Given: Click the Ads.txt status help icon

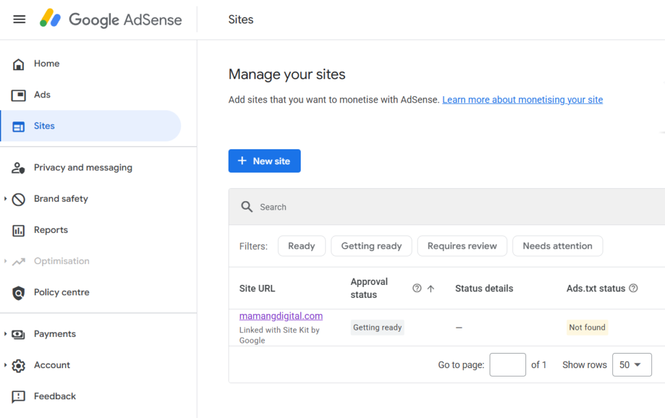Looking at the screenshot, I should [x=633, y=288].
